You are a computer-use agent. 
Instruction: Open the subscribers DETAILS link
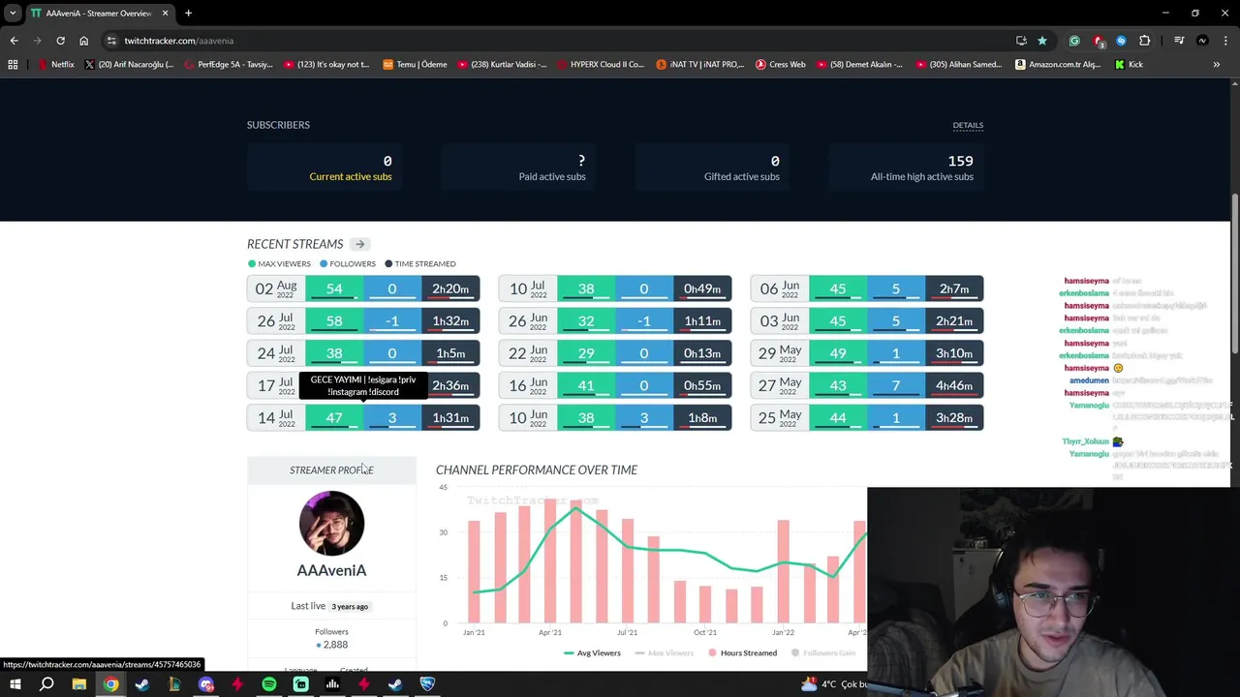click(x=968, y=125)
